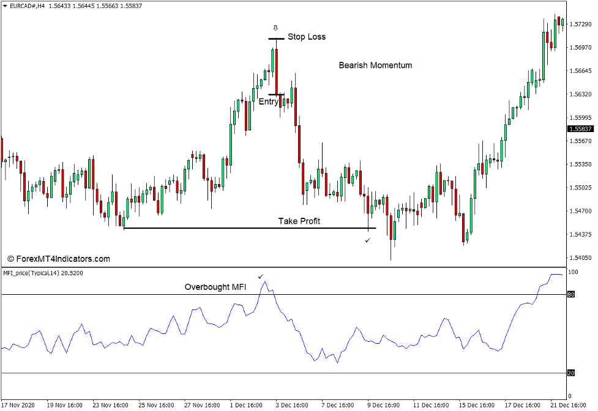598x411 pixels.
Task: Click the 19 Nov 16:00 time axis label
Action: tap(64, 404)
